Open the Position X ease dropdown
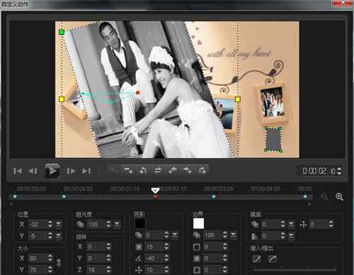 coord(59,224)
